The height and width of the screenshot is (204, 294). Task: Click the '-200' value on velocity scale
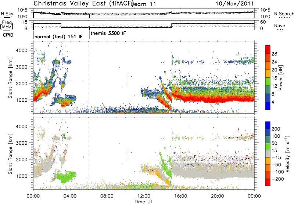click(277, 179)
